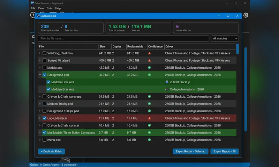The width and height of the screenshot is (279, 167).
Task: Expand the menu.psd row
Action: pyautogui.click(x=40, y=140)
